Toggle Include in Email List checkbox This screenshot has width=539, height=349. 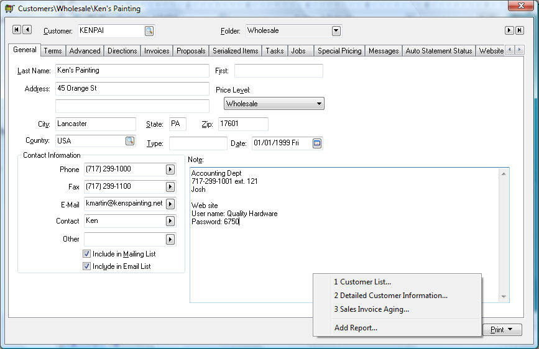[x=87, y=266]
